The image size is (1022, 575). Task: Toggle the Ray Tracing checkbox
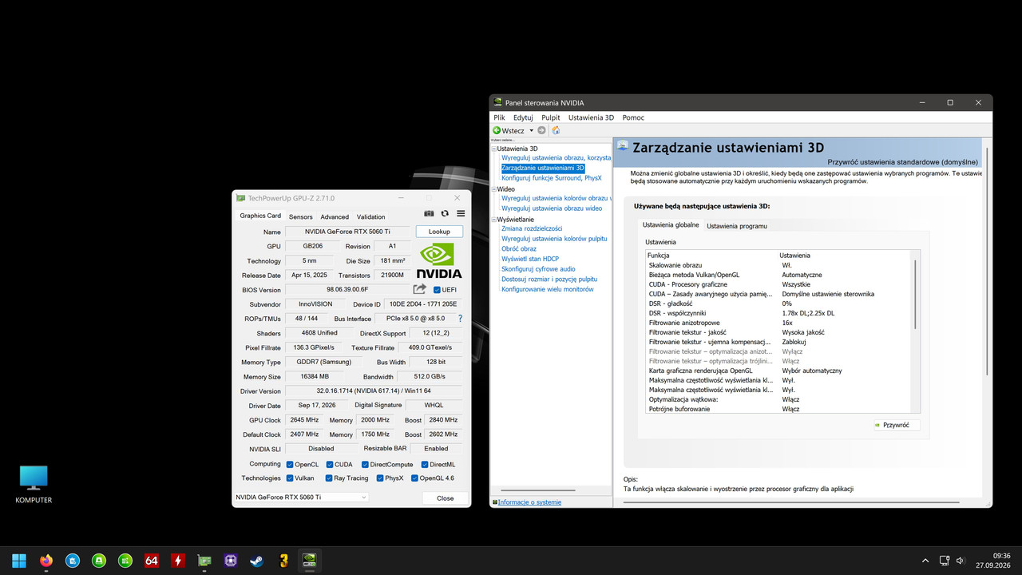coord(328,478)
